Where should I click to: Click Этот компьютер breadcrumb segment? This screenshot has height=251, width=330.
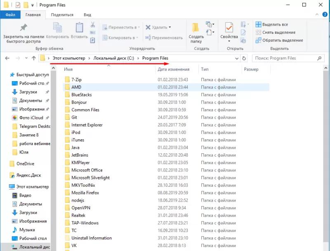[69, 58]
